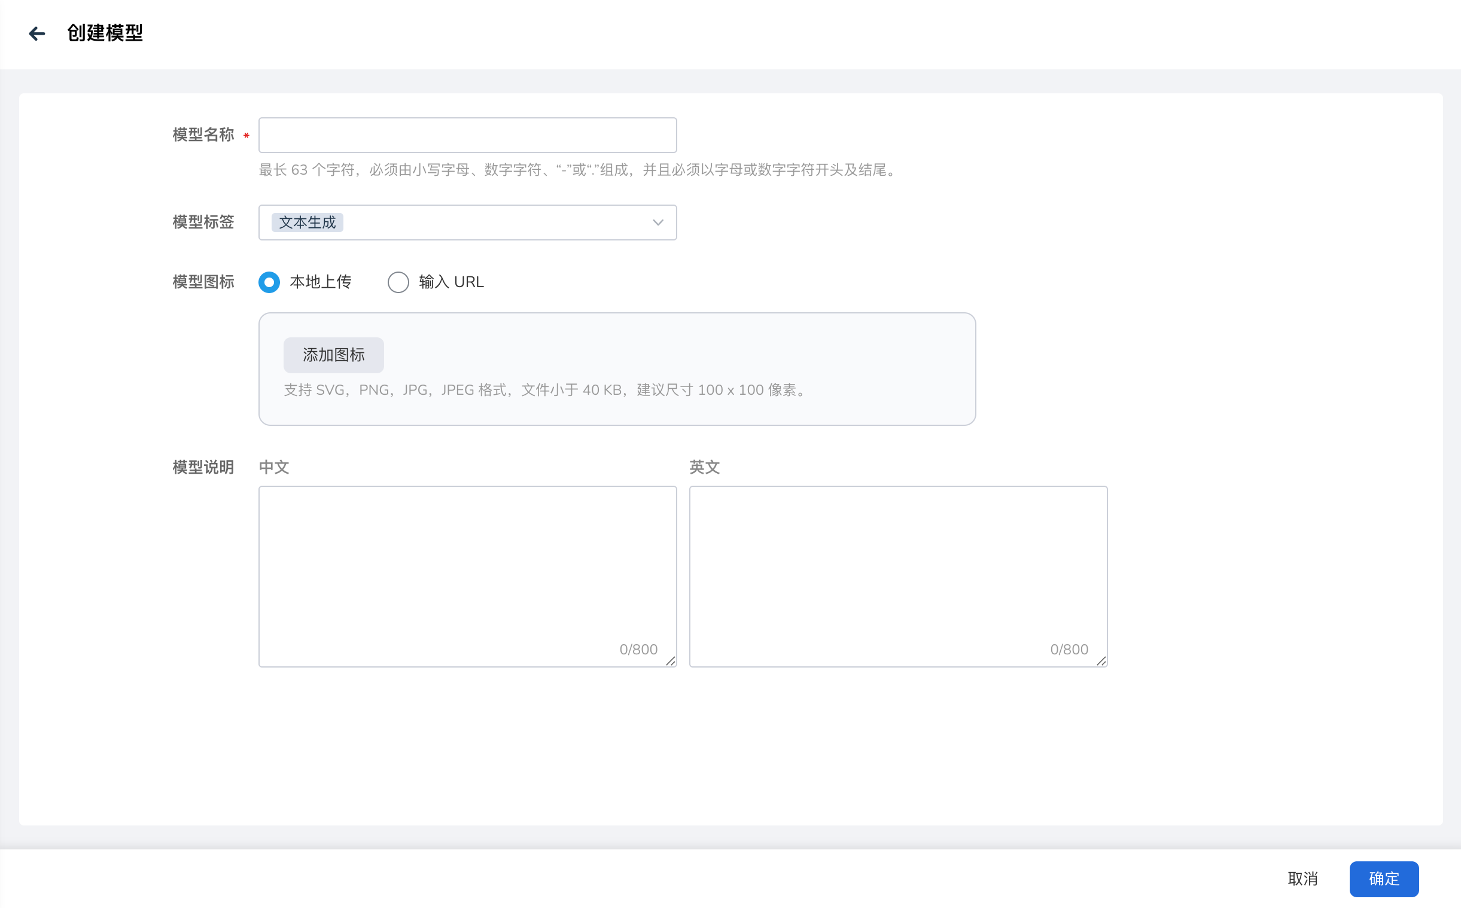
Task: Focus the 中文 description text area
Action: tap(467, 577)
